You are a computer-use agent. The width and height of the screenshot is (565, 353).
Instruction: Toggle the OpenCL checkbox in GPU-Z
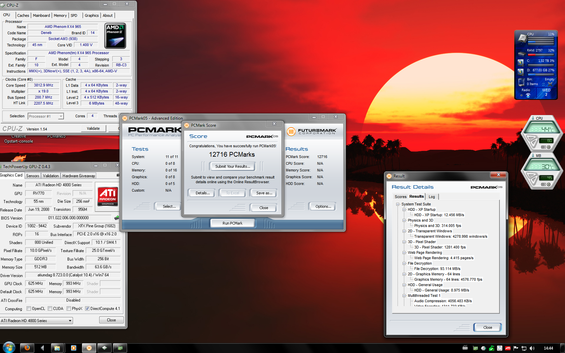tap(29, 309)
